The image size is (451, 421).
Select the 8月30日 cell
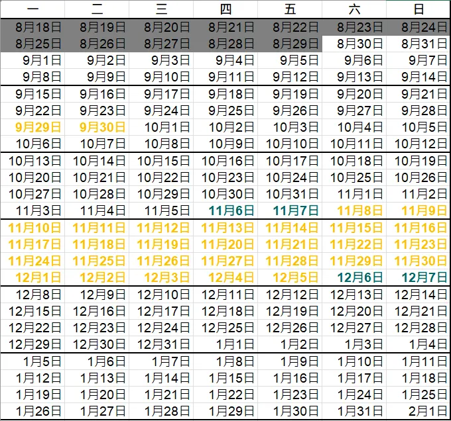(x=354, y=44)
